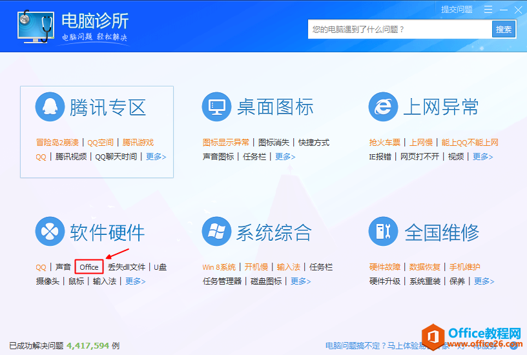Select U盘 link
Image resolution: width=527 pixels, height=355 pixels.
pyautogui.click(x=160, y=267)
